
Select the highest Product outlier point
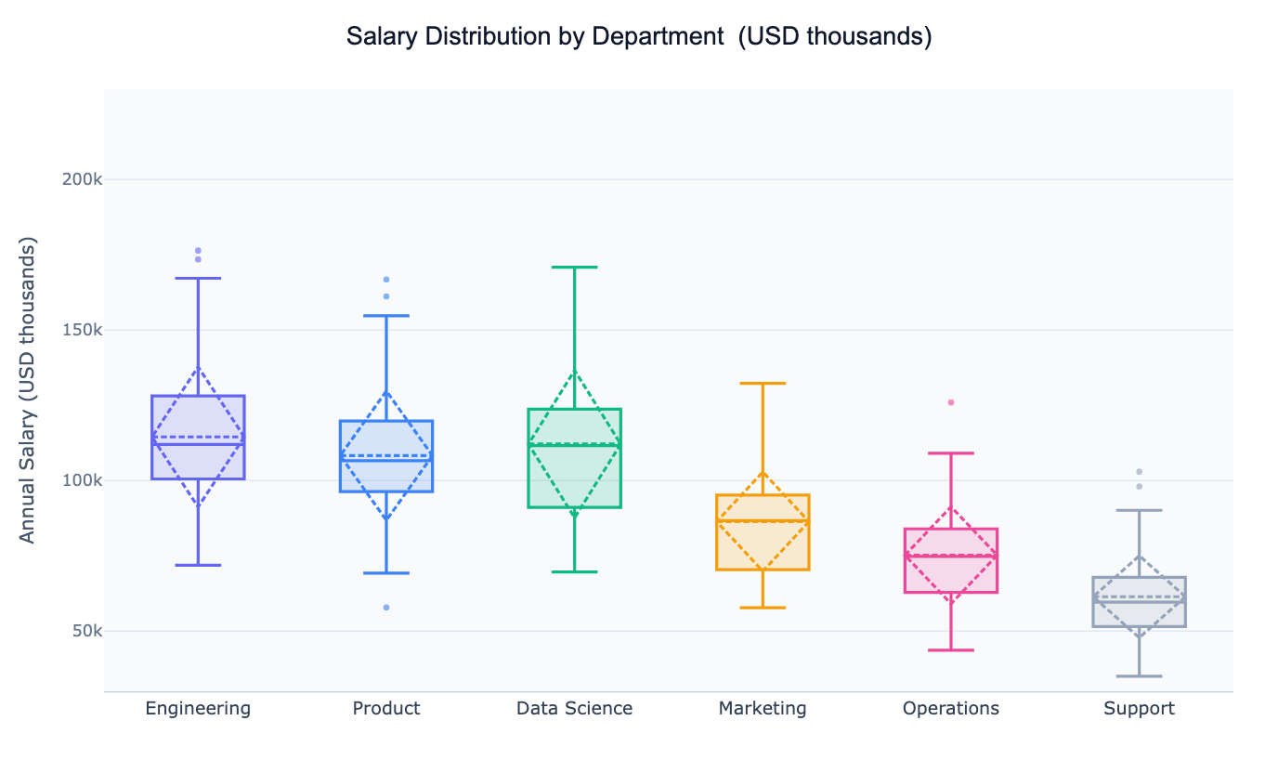pyautogui.click(x=386, y=280)
